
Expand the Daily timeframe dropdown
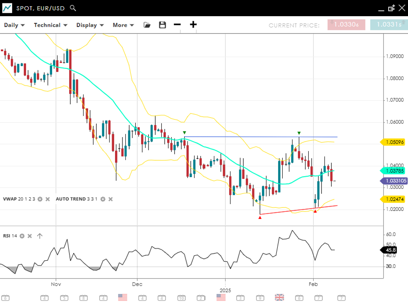[14, 25]
